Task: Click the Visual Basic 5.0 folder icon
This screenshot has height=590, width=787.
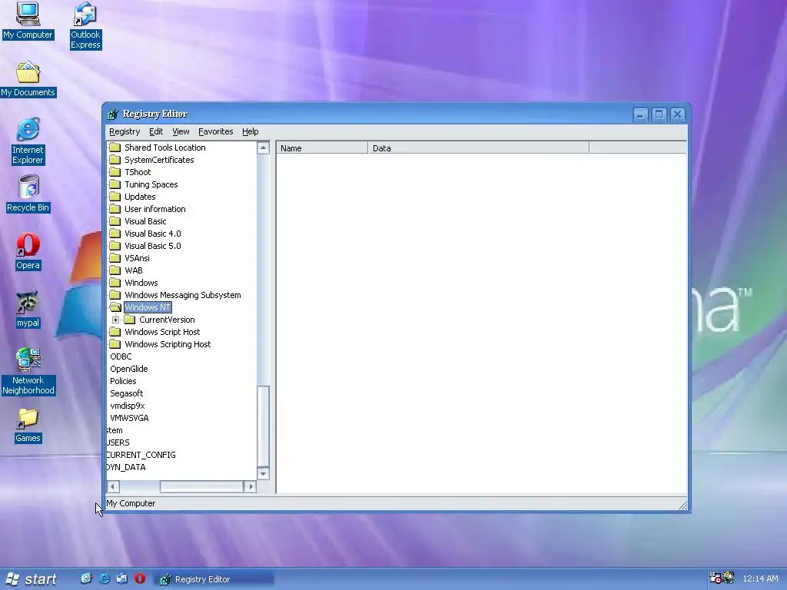Action: [115, 245]
